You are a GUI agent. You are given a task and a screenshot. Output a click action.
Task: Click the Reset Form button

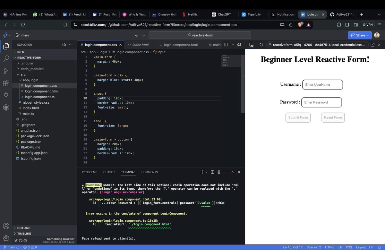[333, 117]
